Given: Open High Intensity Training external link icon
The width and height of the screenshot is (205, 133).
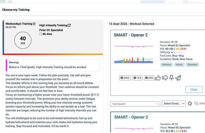Looking at the screenshot, I should (69, 25).
